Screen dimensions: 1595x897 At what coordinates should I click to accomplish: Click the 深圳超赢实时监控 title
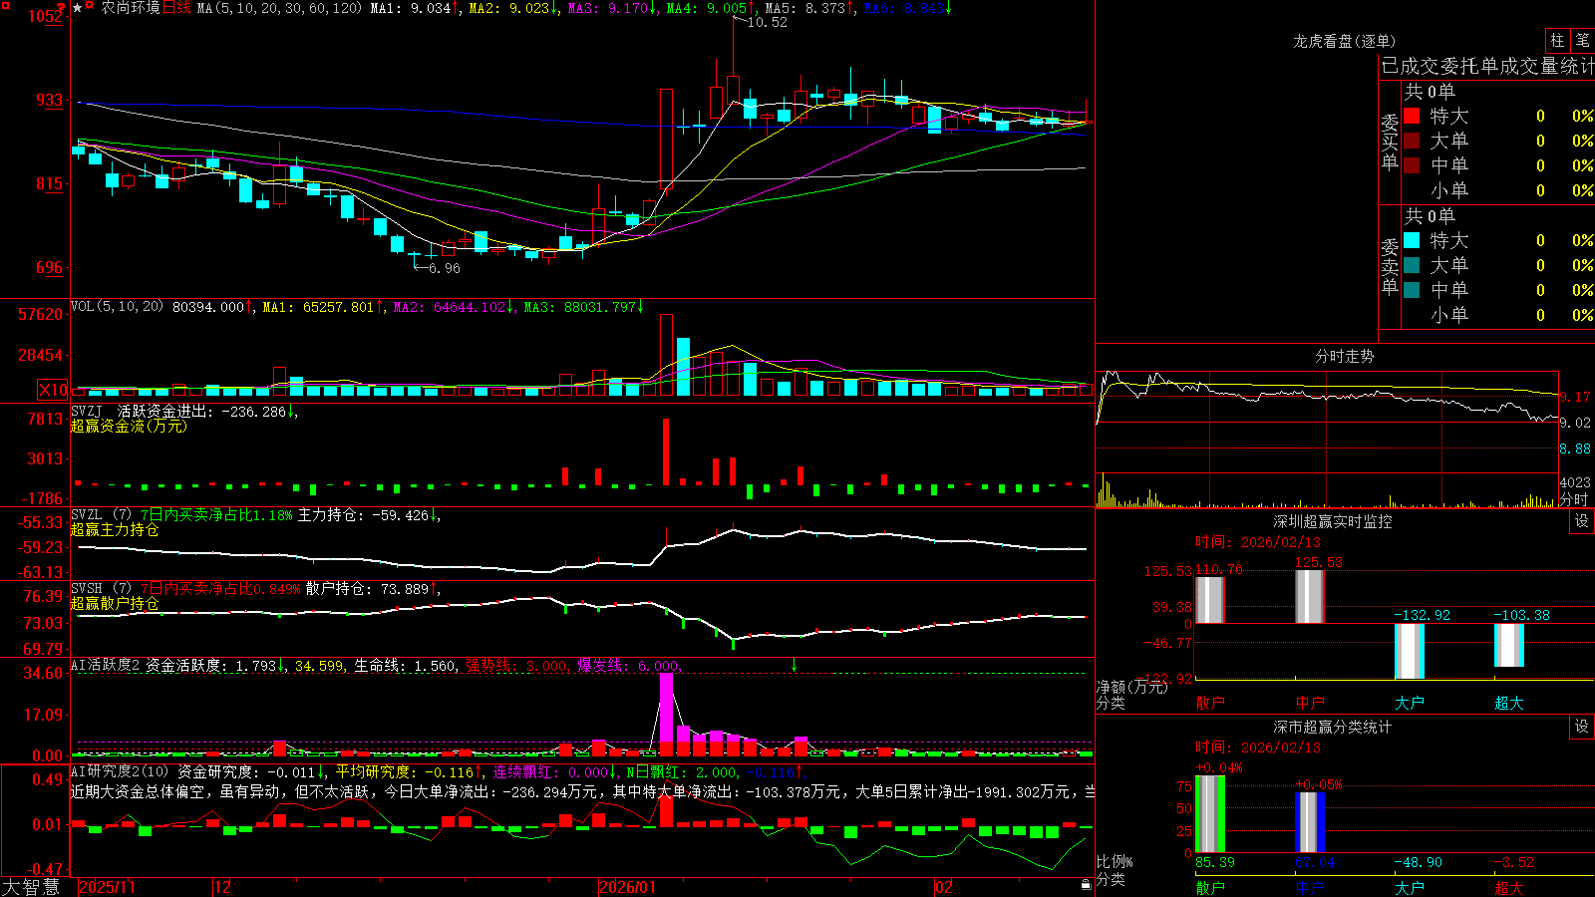pos(1332,521)
